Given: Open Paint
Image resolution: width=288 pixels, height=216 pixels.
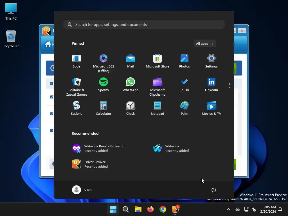Looking at the screenshot, I should point(184,108).
